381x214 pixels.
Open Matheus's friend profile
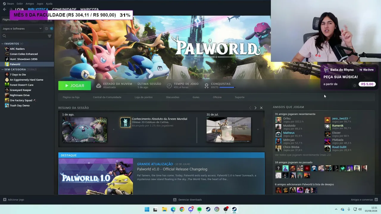pos(289,133)
